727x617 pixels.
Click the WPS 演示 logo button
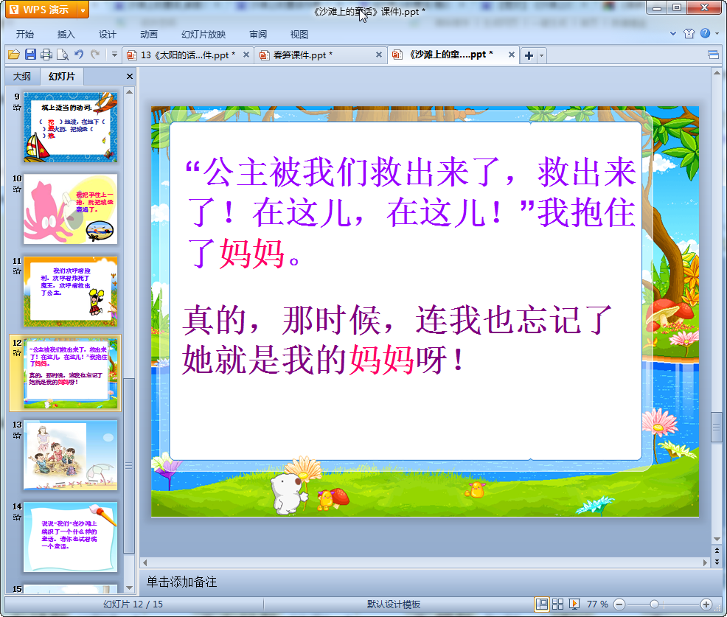pyautogui.click(x=41, y=10)
